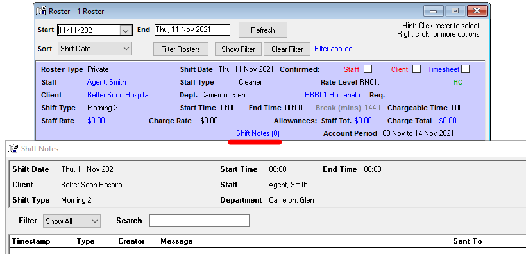Tick the Client confirmed checkbox

coord(416,69)
